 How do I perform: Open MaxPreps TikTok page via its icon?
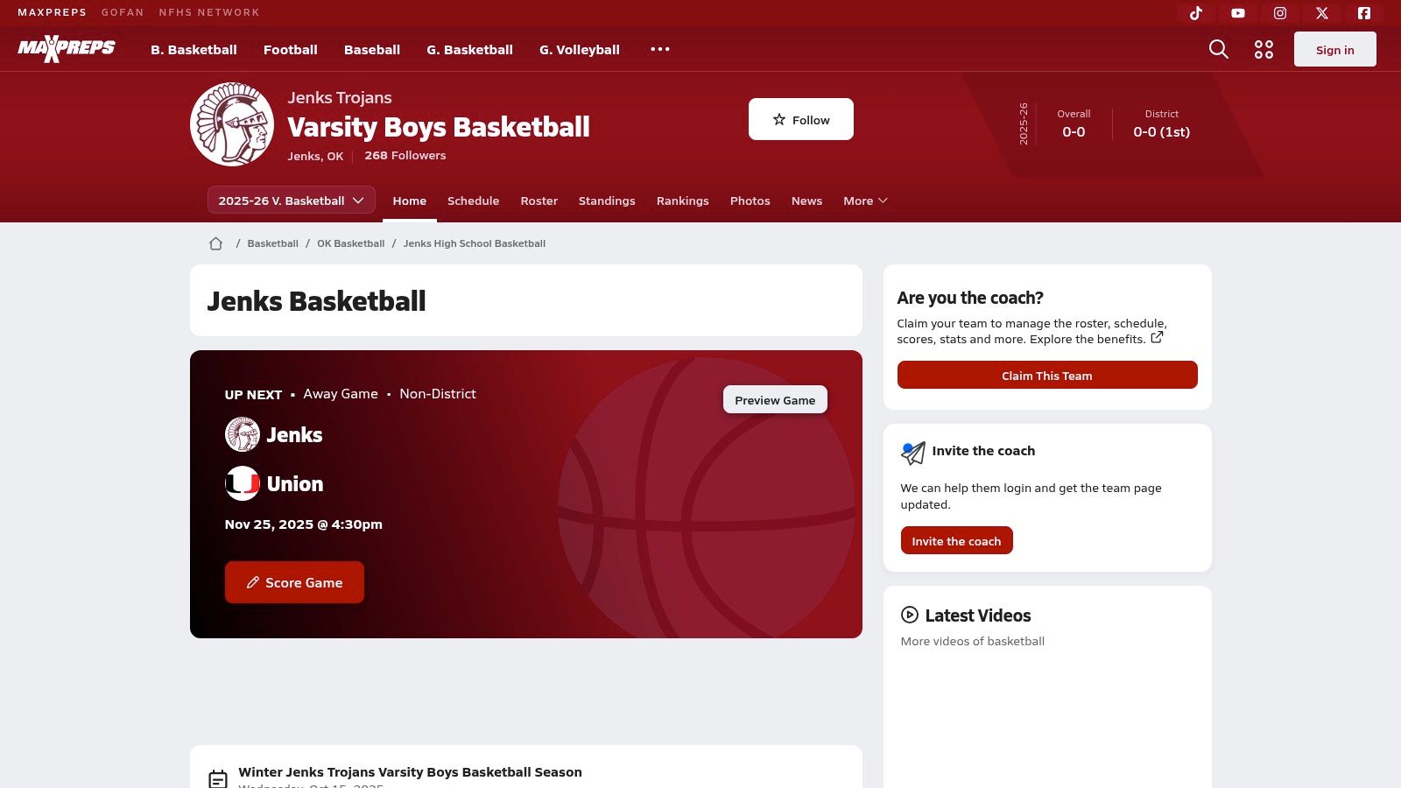tap(1196, 13)
